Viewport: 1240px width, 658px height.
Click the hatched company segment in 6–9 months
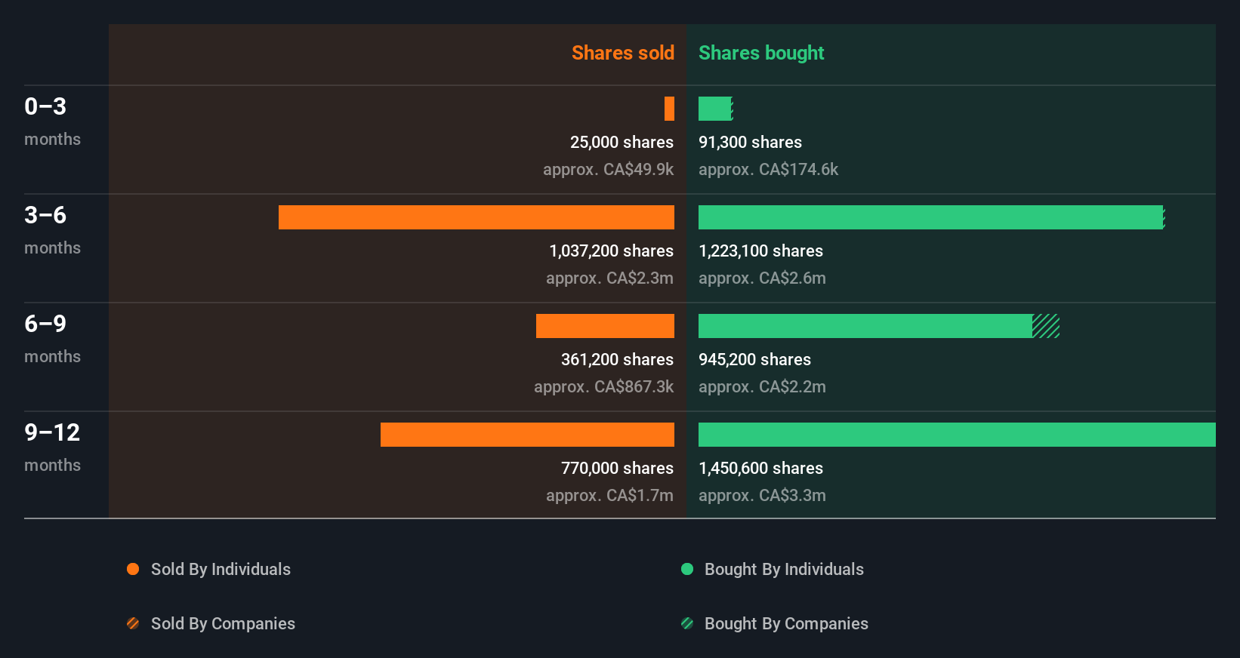pyautogui.click(x=1046, y=326)
